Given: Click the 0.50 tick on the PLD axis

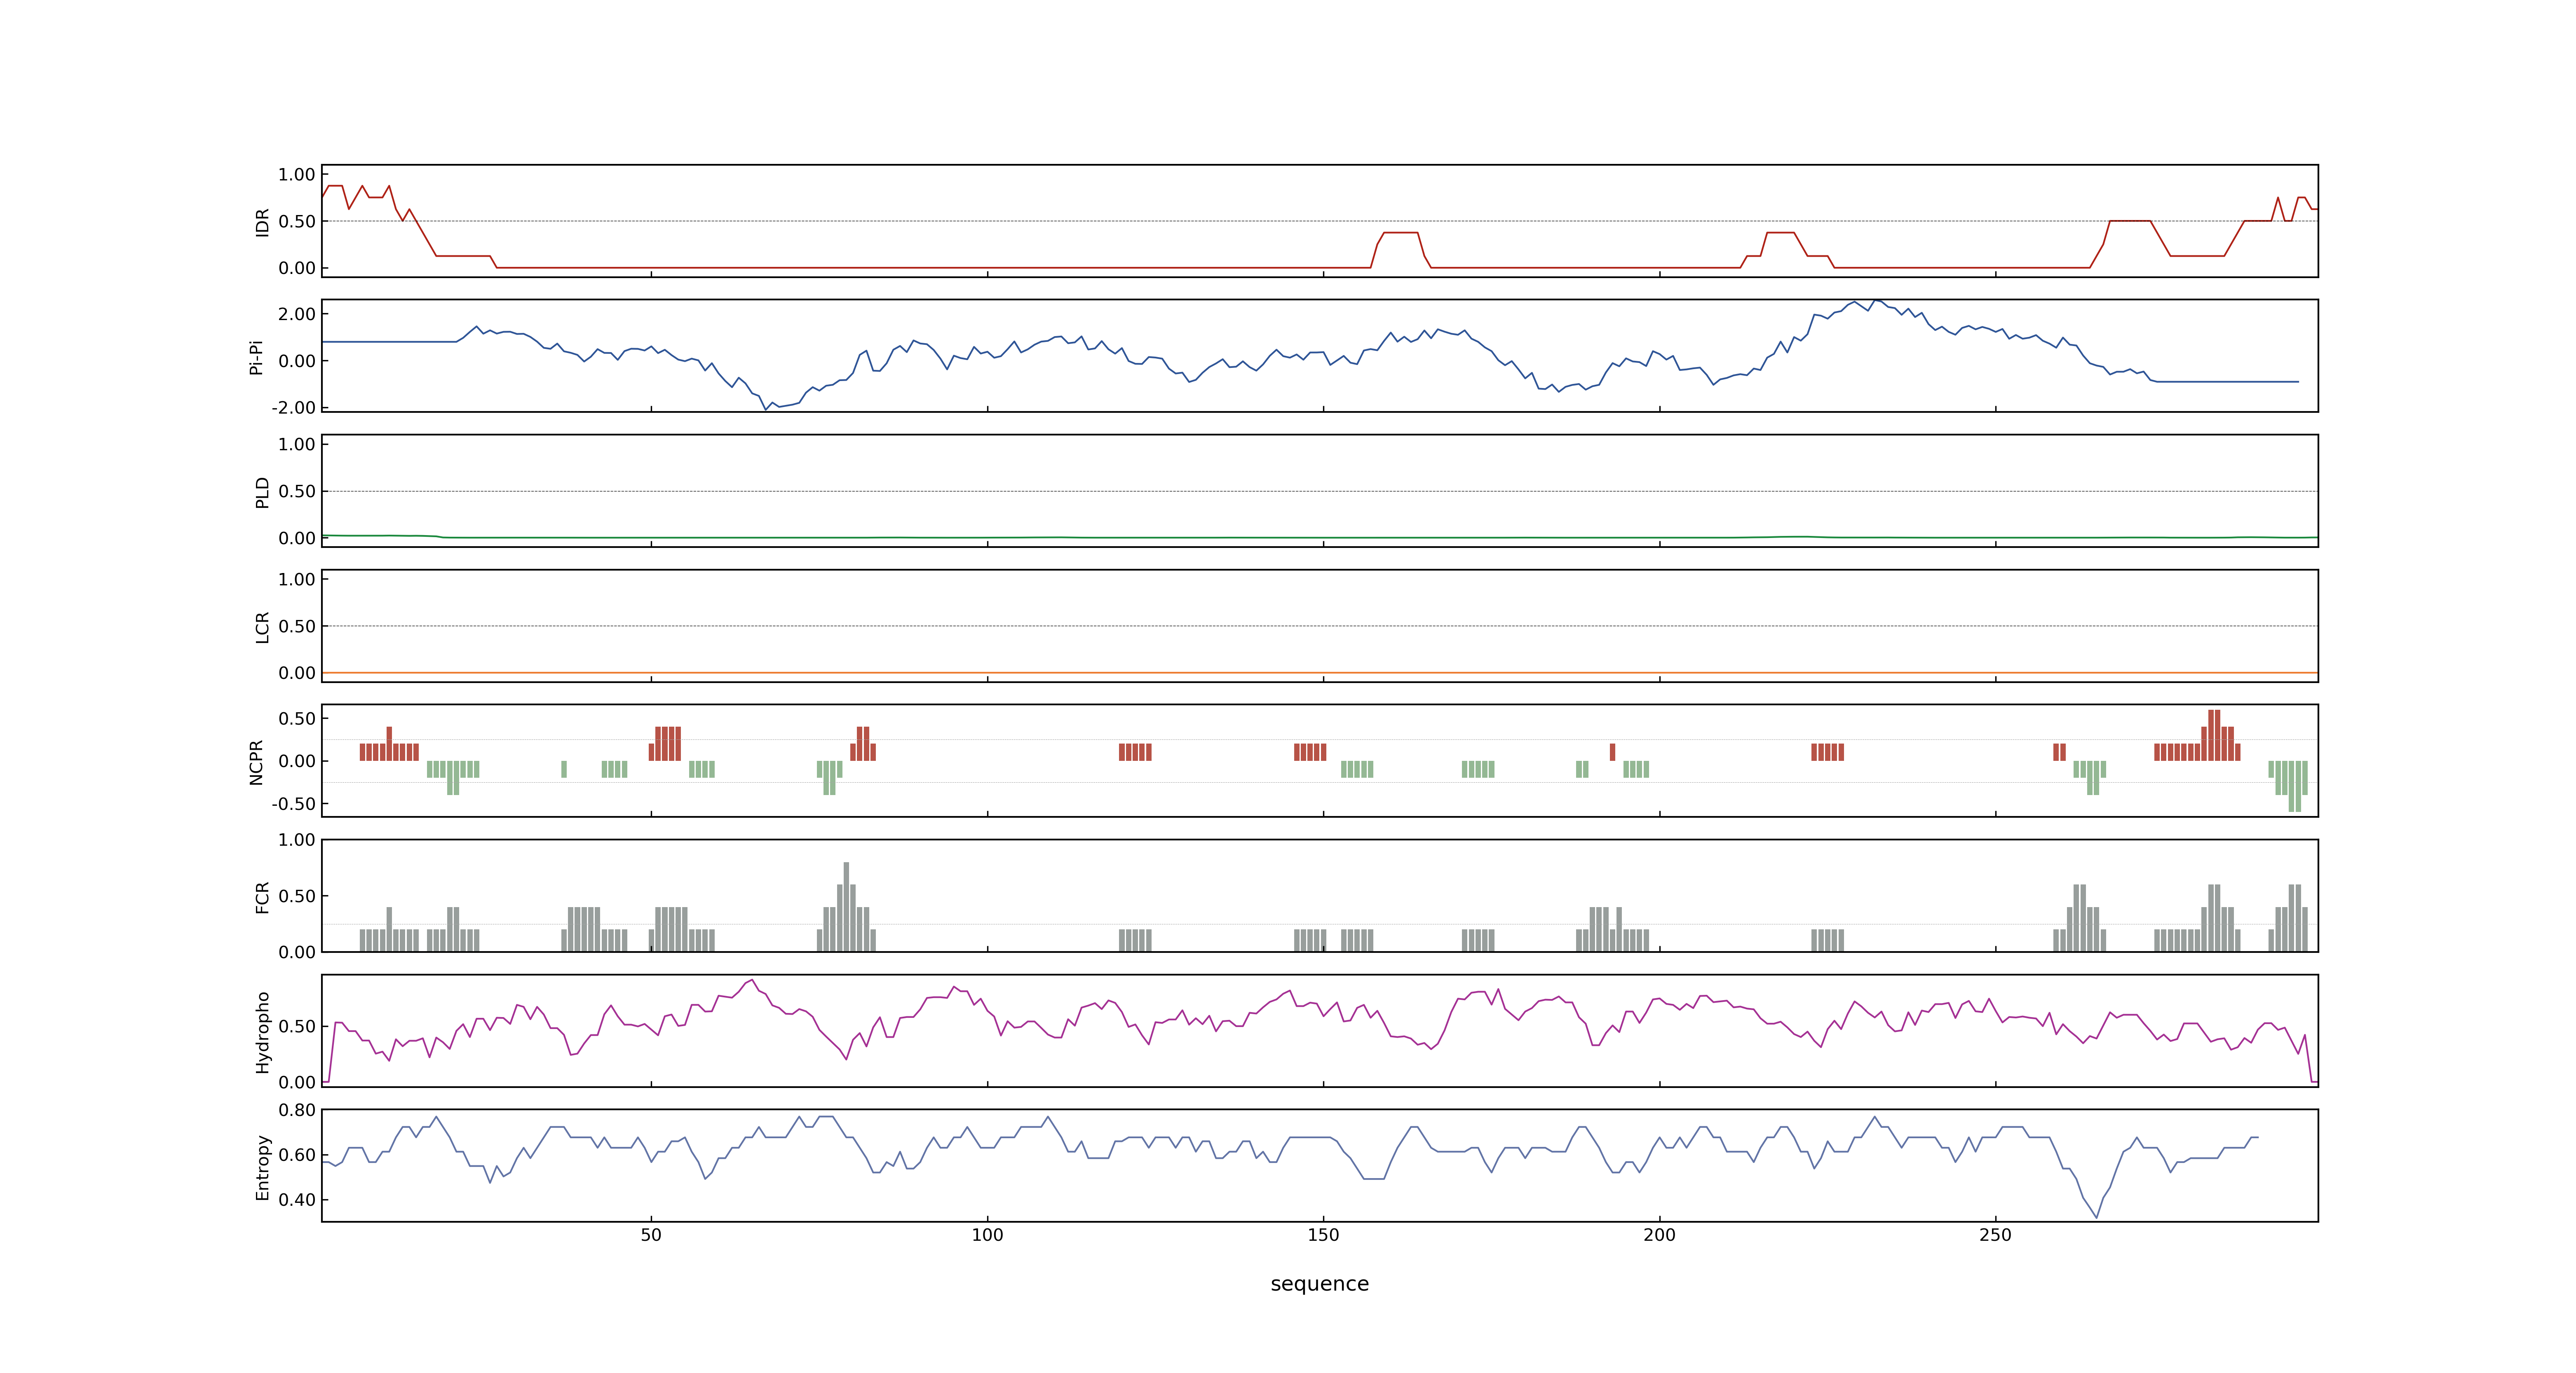Looking at the screenshot, I should [297, 491].
